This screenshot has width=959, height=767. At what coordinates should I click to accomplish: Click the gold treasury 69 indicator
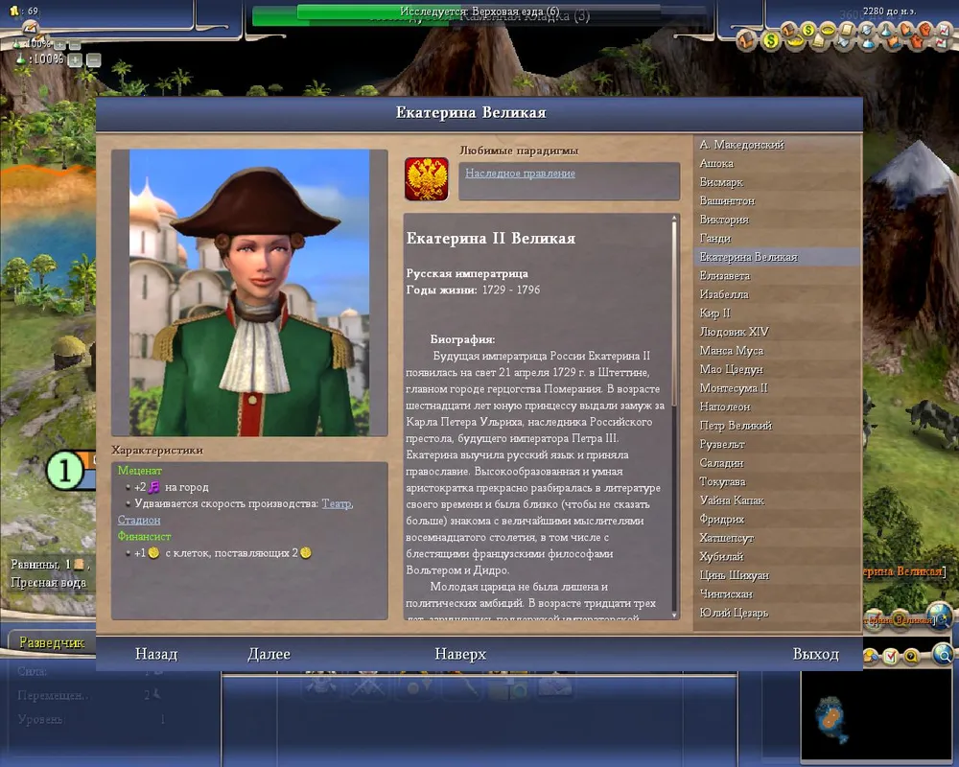(25, 11)
